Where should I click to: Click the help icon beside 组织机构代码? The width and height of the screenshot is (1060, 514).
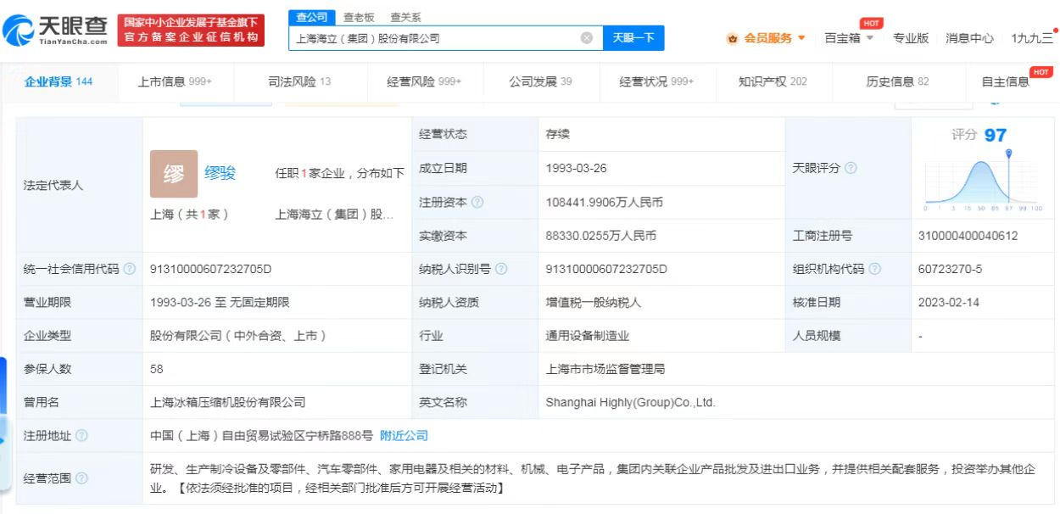pos(875,269)
